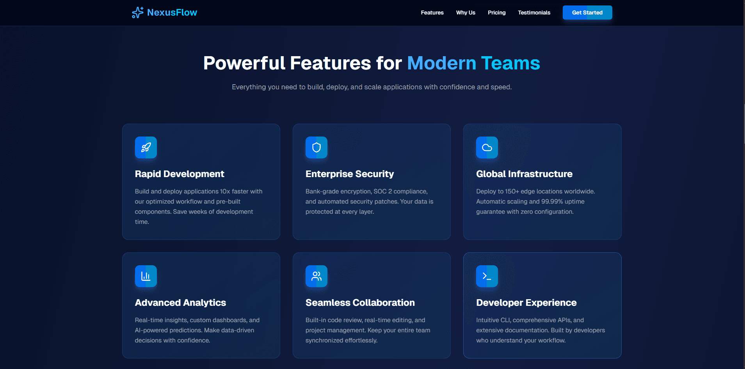Click the Seamless Collaboration card title
Viewport: 745px width, 369px height.
[x=360, y=303]
